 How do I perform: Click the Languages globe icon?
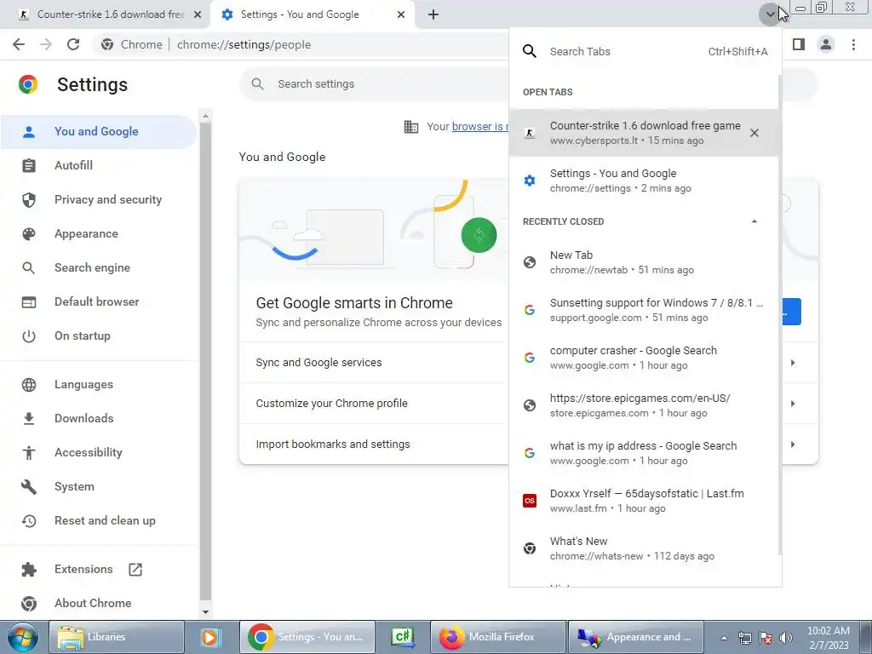(28, 384)
